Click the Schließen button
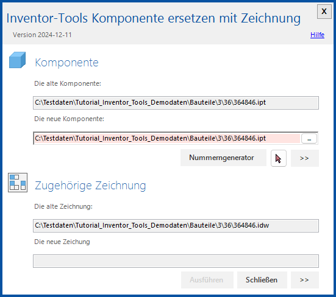The height and width of the screenshot is (297, 336). (262, 280)
